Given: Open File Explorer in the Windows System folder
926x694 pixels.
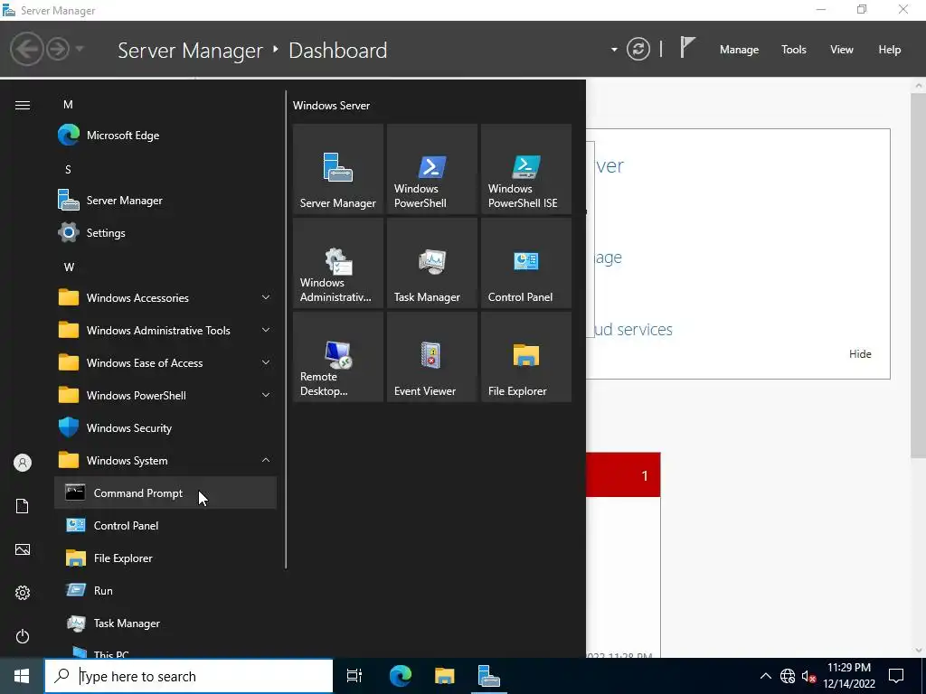Looking at the screenshot, I should 165,558.
